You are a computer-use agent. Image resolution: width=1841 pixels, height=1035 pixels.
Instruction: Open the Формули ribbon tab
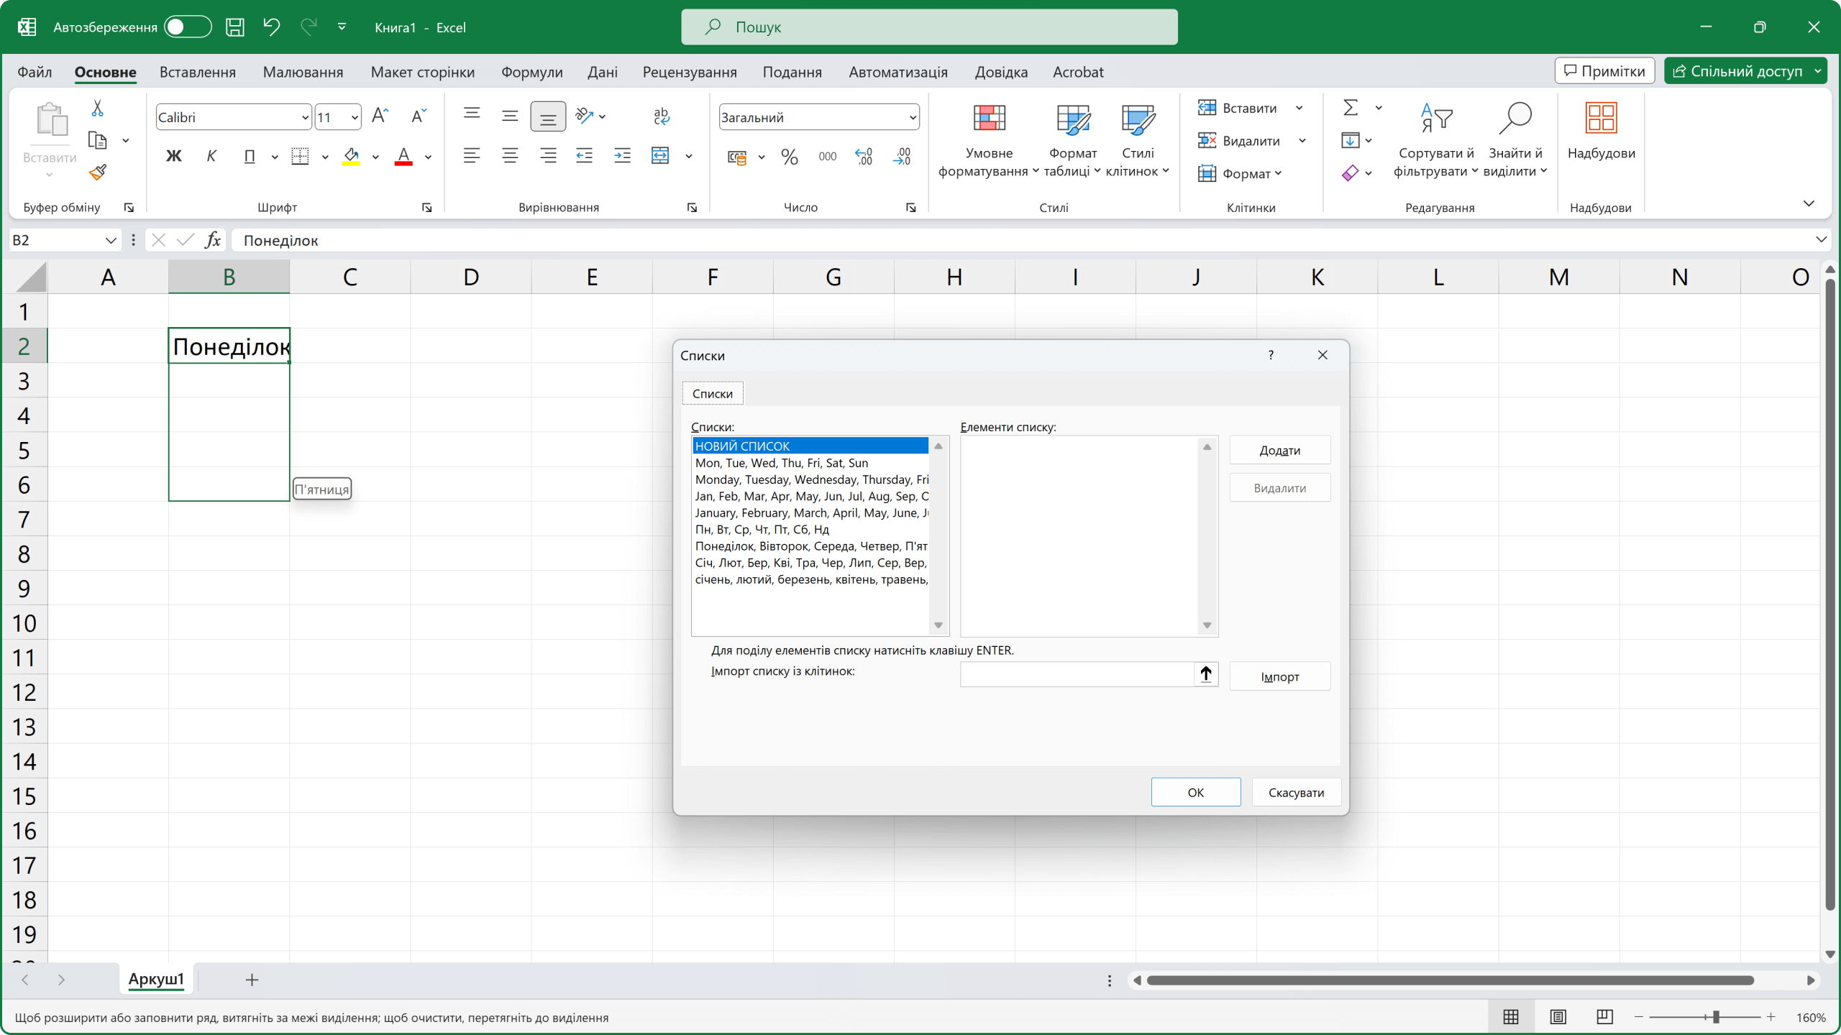(531, 72)
